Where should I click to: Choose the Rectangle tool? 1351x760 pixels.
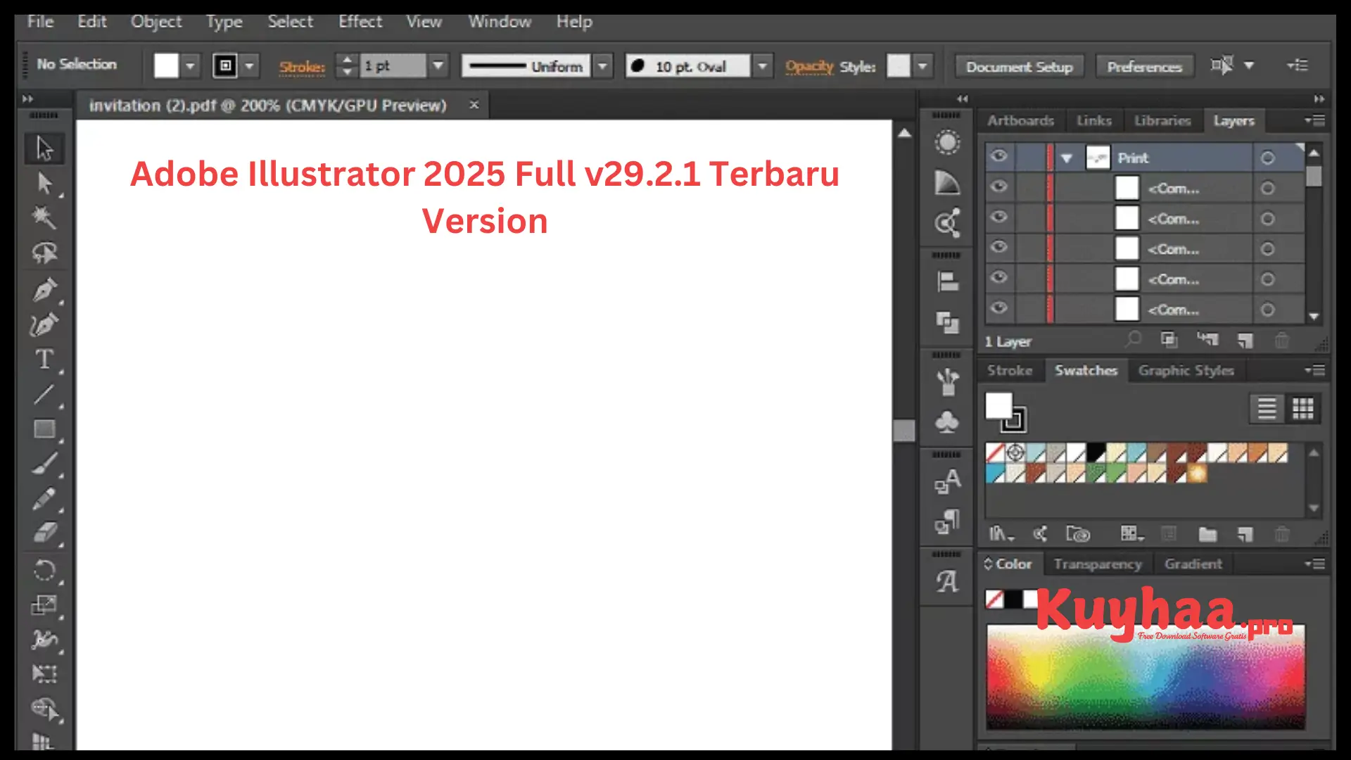point(44,429)
